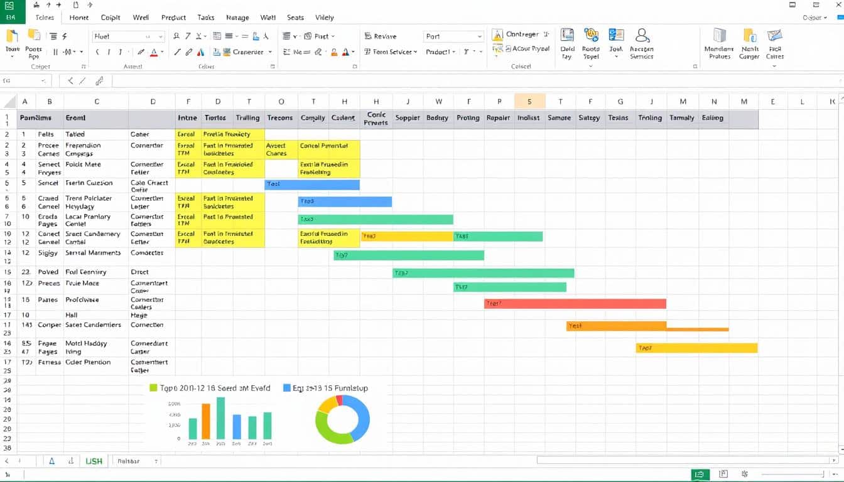Click previous sheet navigation arrow
This screenshot has width=844, height=482.
point(8,461)
